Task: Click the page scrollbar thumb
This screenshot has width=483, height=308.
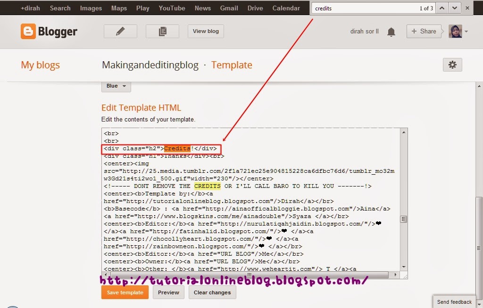Action: tap(479, 248)
